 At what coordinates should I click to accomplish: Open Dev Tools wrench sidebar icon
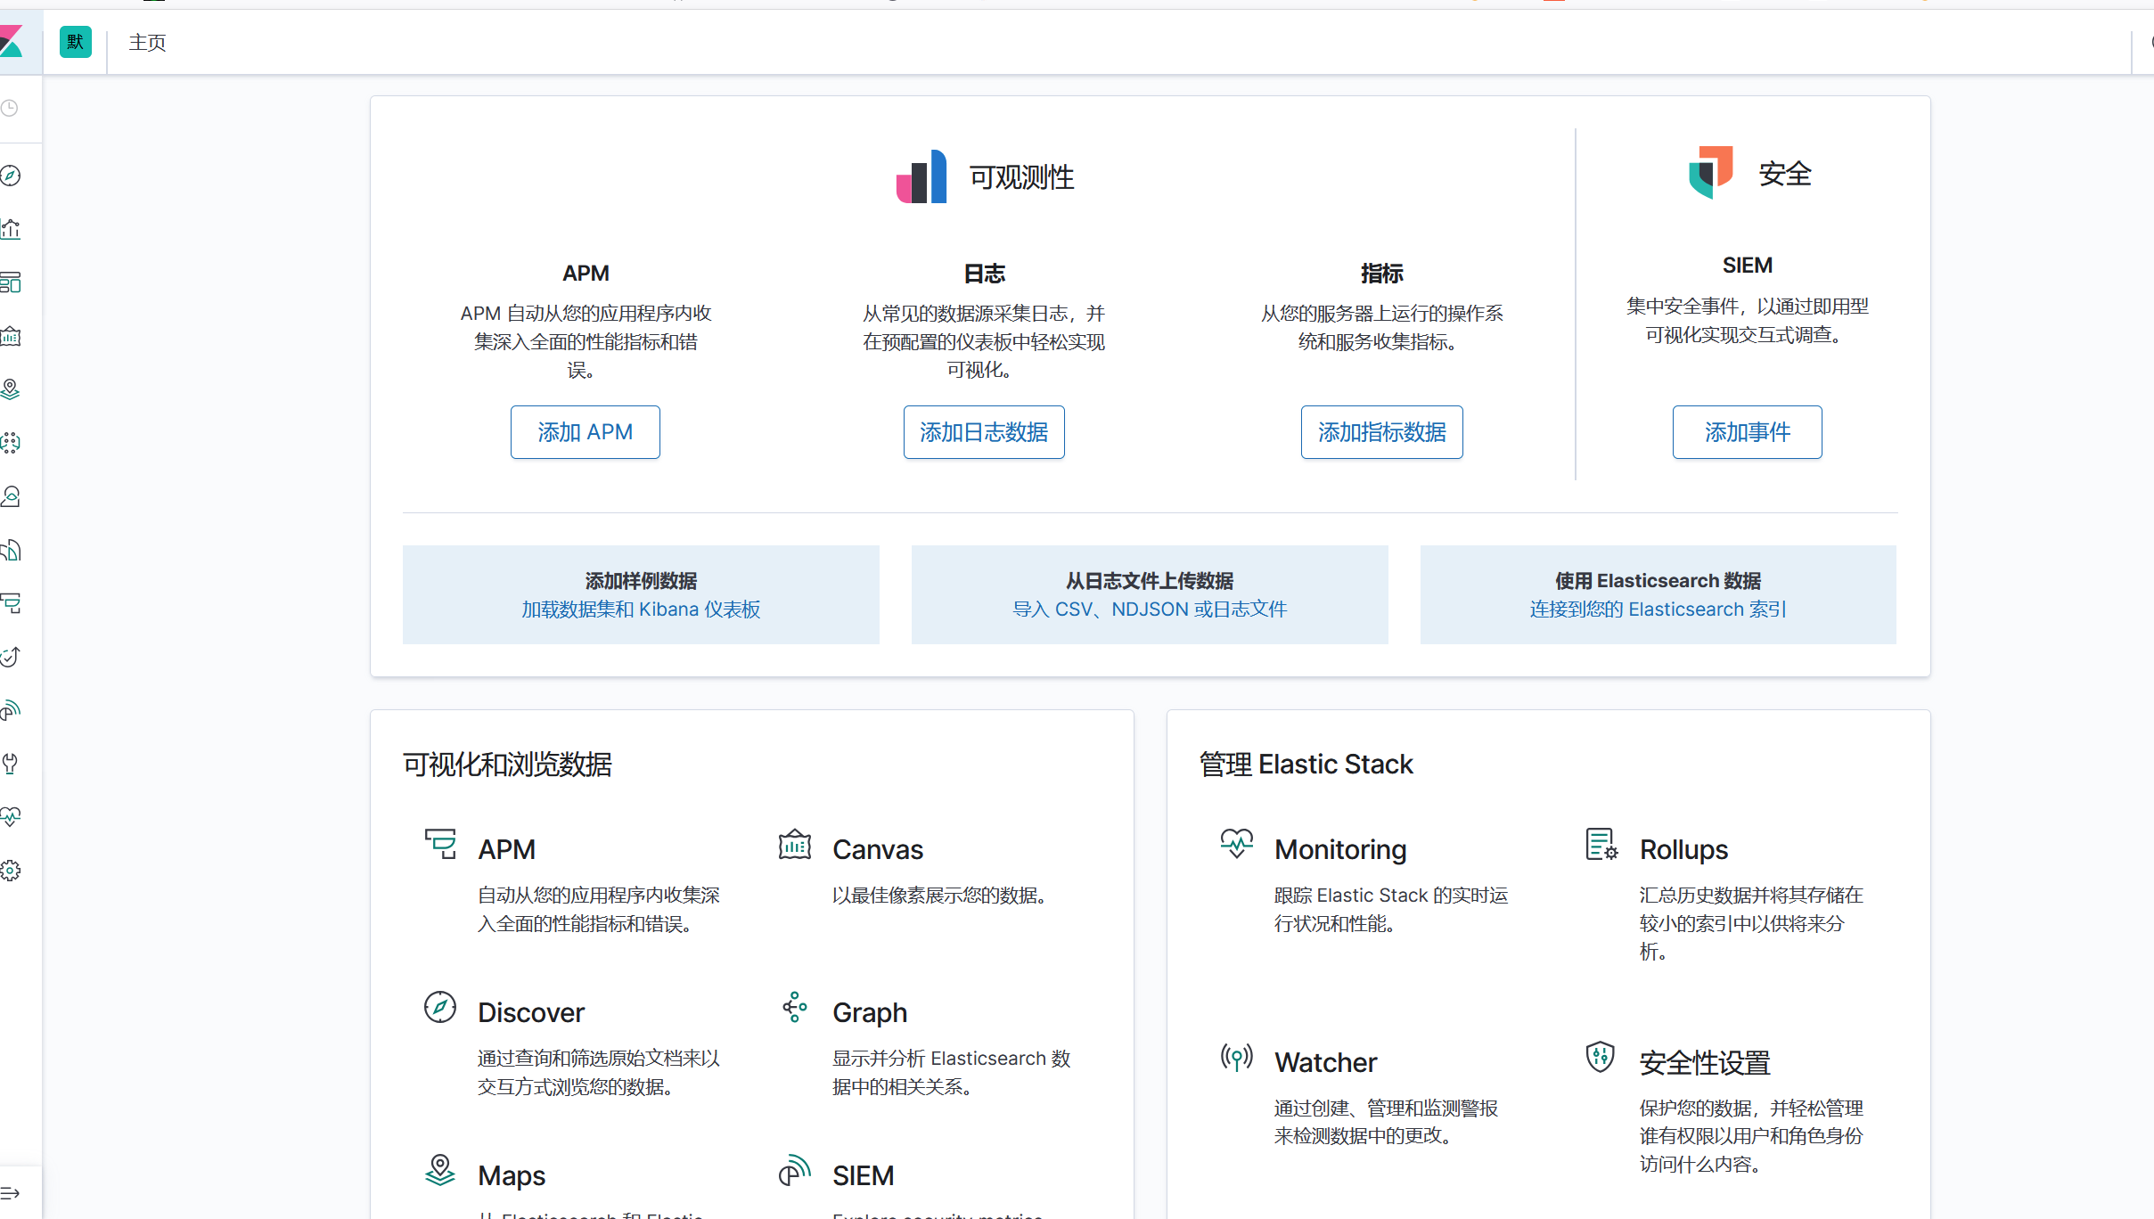[11, 764]
